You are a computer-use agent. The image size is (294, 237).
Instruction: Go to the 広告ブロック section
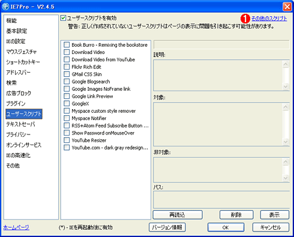[19, 93]
